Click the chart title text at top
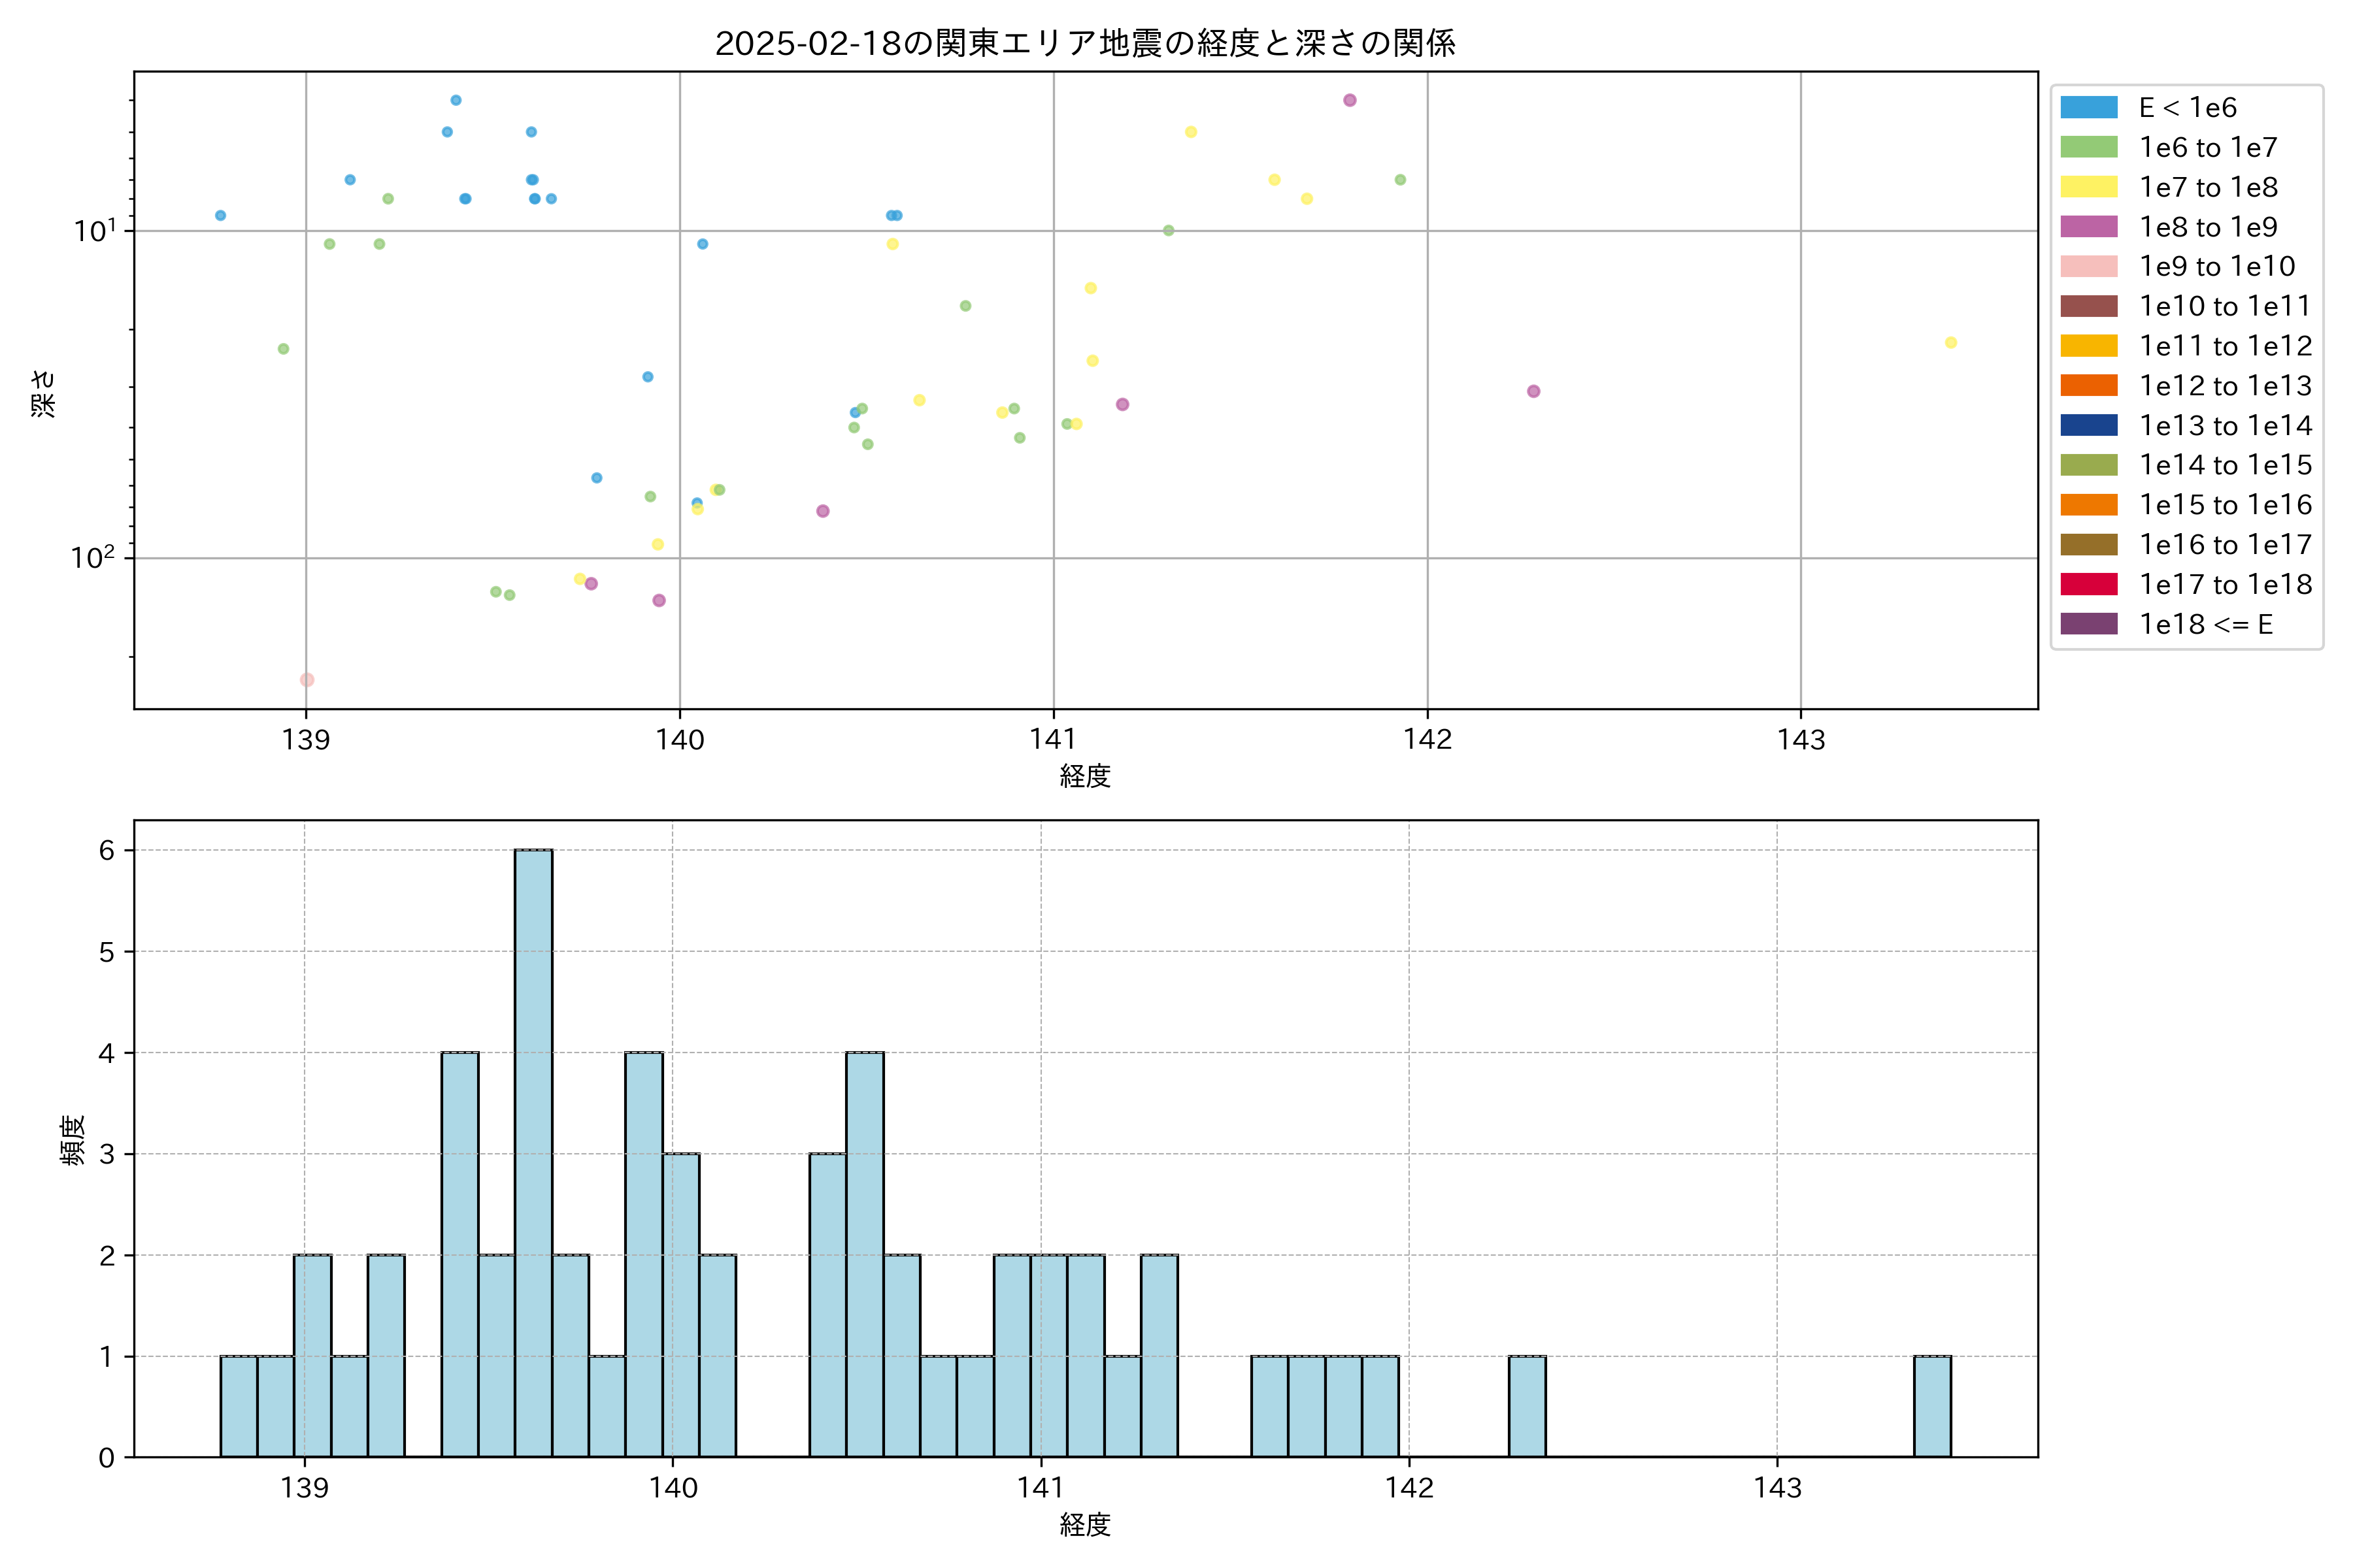Image resolution: width=2353 pixels, height=1568 pixels. pos(1084,43)
